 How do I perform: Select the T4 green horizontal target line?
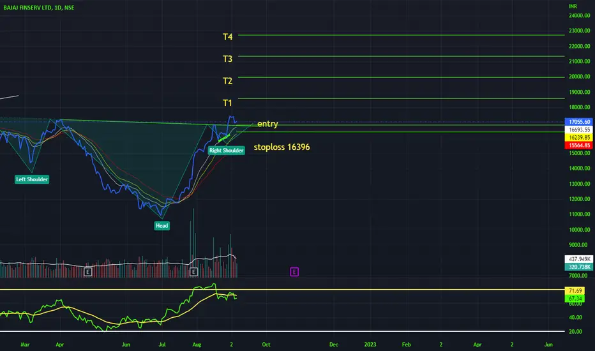[x=401, y=35]
